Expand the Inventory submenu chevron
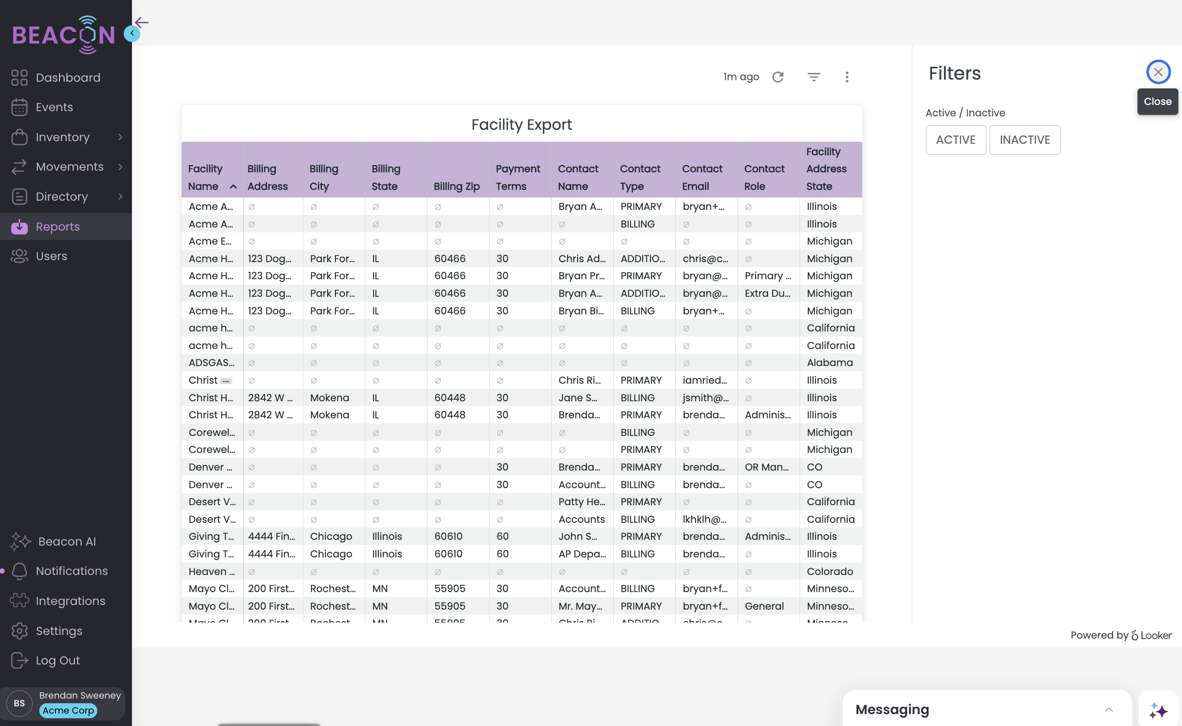 120,137
